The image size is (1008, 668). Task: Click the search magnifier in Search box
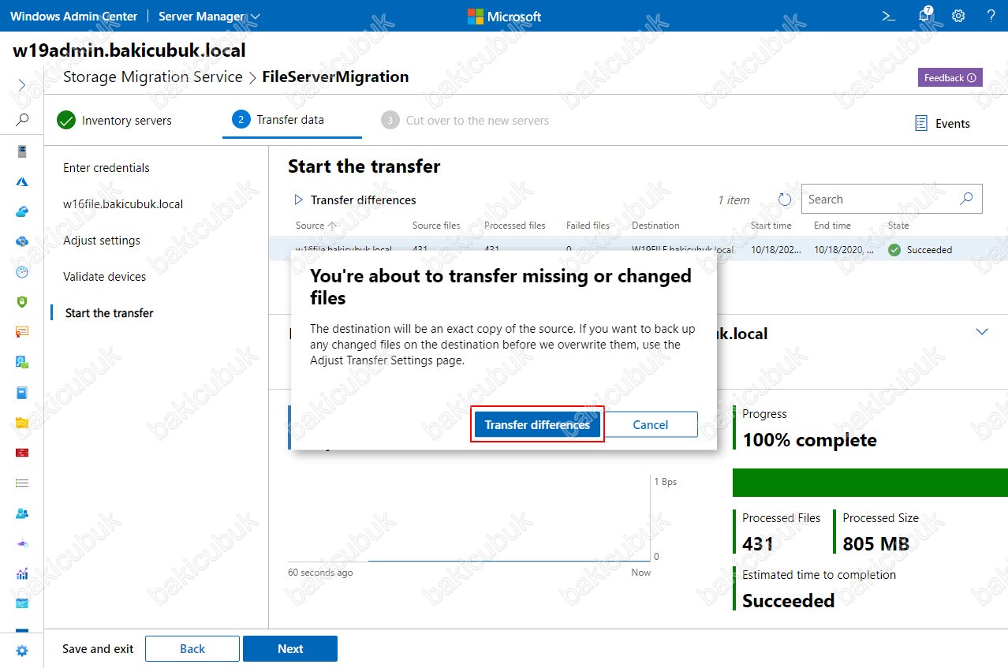[x=966, y=199]
